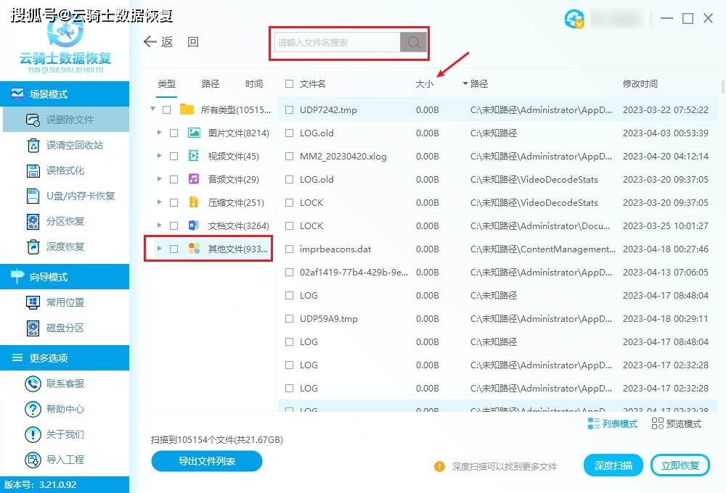The width and height of the screenshot is (726, 493).
Task: Check the UDP59A9.tmp checkbox
Action: click(290, 319)
